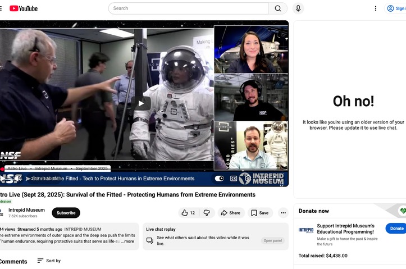Click the 'Streamed 5 months ago' text
This screenshot has height=269, width=406.
40,229
